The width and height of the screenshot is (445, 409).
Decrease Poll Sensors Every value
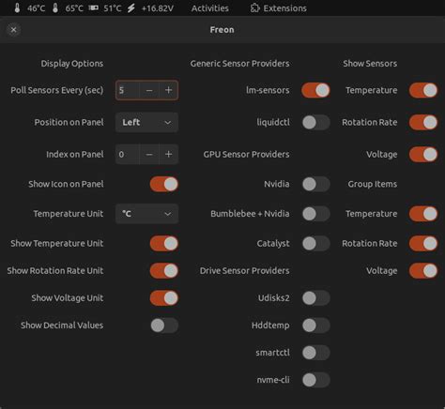[x=149, y=90]
